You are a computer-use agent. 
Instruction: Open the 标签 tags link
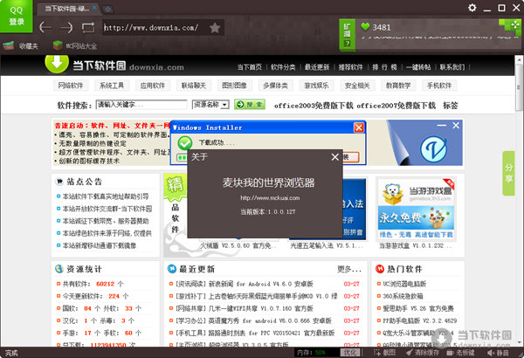tap(451, 106)
